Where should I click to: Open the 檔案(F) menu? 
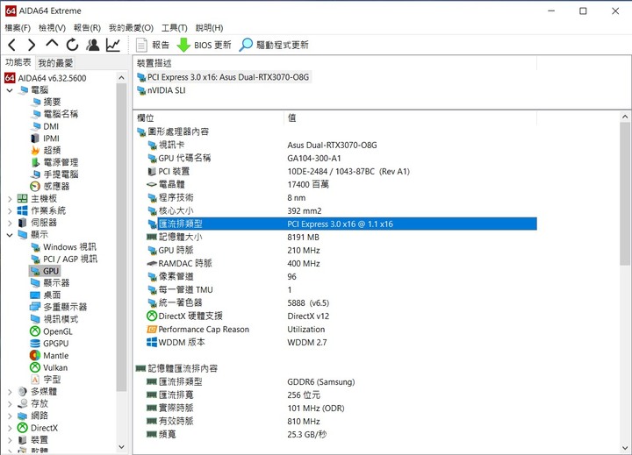[18, 28]
